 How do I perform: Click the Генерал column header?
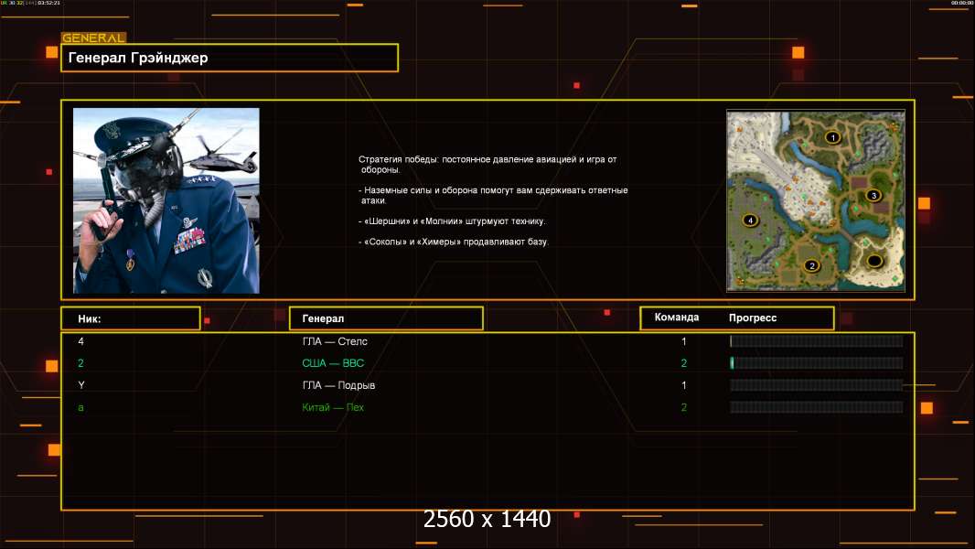(386, 318)
